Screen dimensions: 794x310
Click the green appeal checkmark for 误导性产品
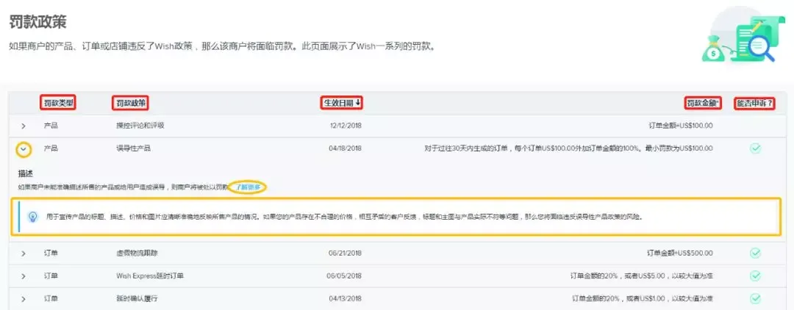pos(755,148)
